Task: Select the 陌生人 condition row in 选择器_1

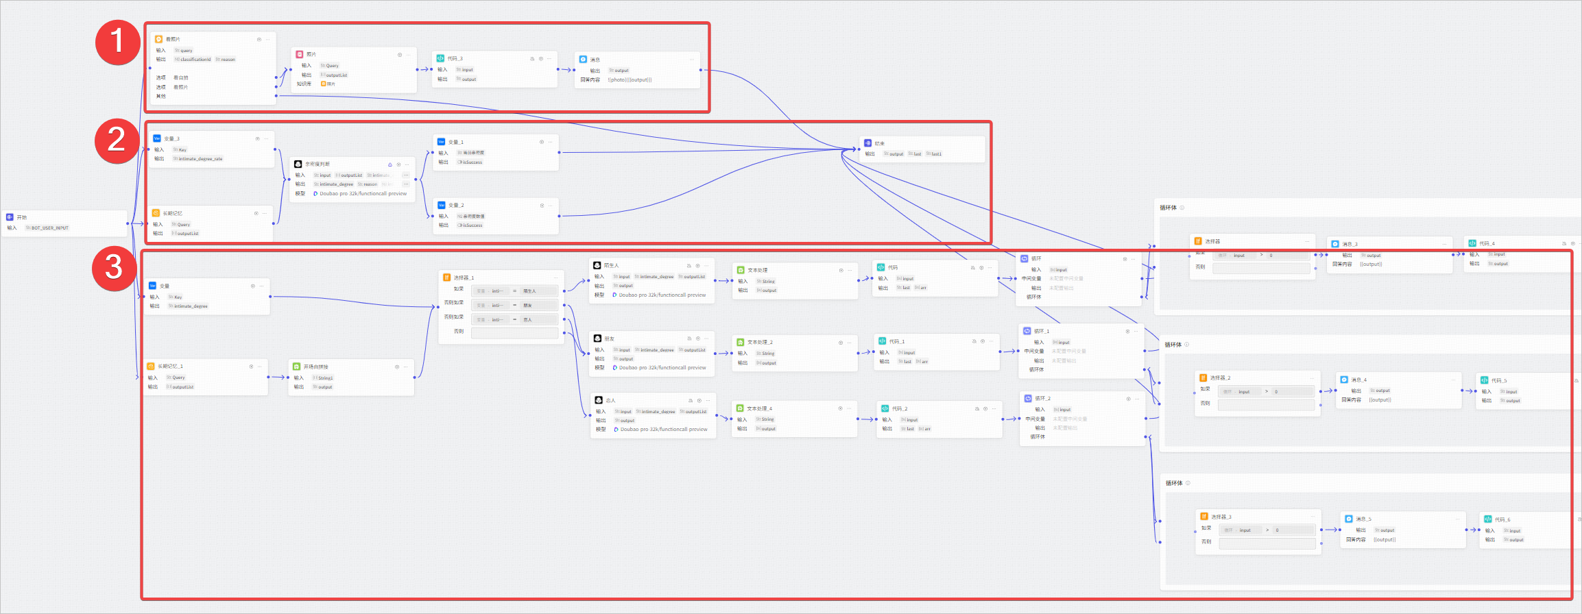Action: 514,291
